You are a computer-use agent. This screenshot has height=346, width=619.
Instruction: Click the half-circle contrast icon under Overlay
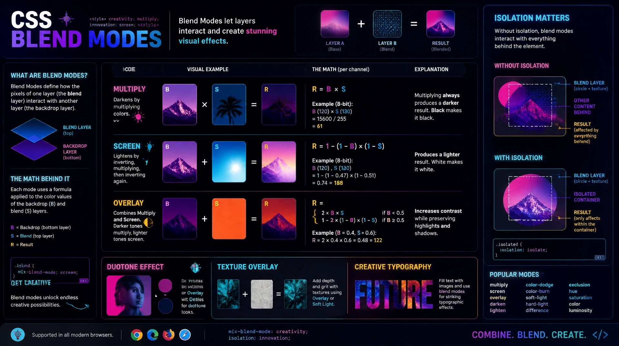click(148, 223)
